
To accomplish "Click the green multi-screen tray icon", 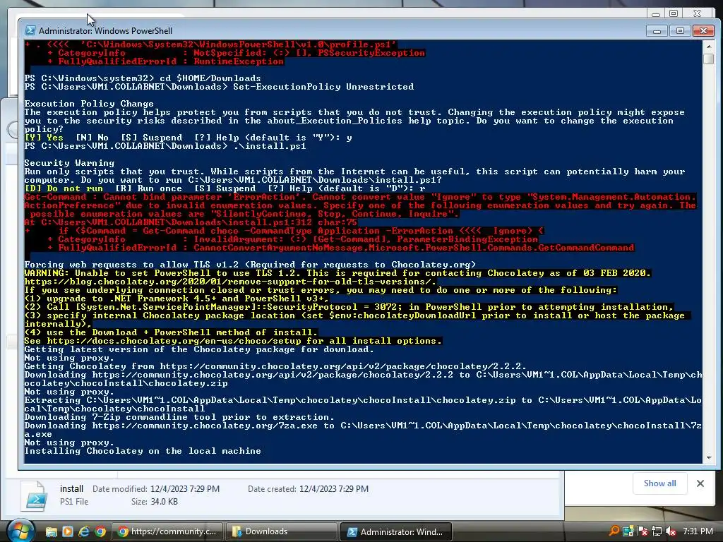I will click(x=628, y=531).
